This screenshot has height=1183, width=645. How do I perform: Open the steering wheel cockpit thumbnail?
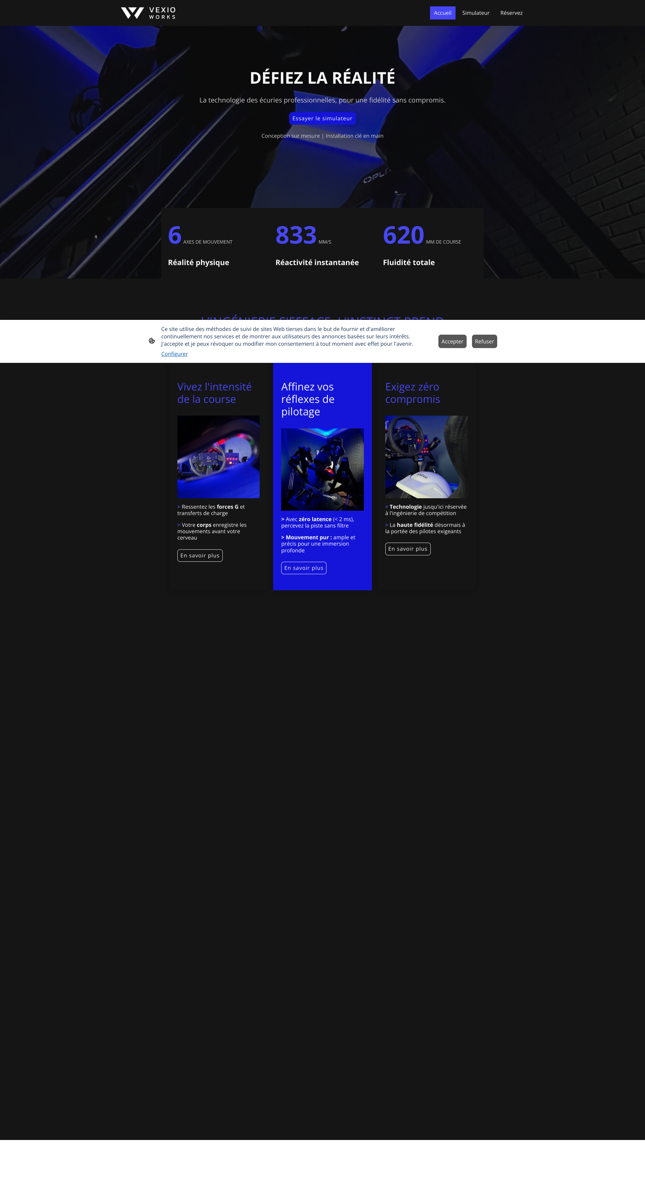pyautogui.click(x=218, y=457)
